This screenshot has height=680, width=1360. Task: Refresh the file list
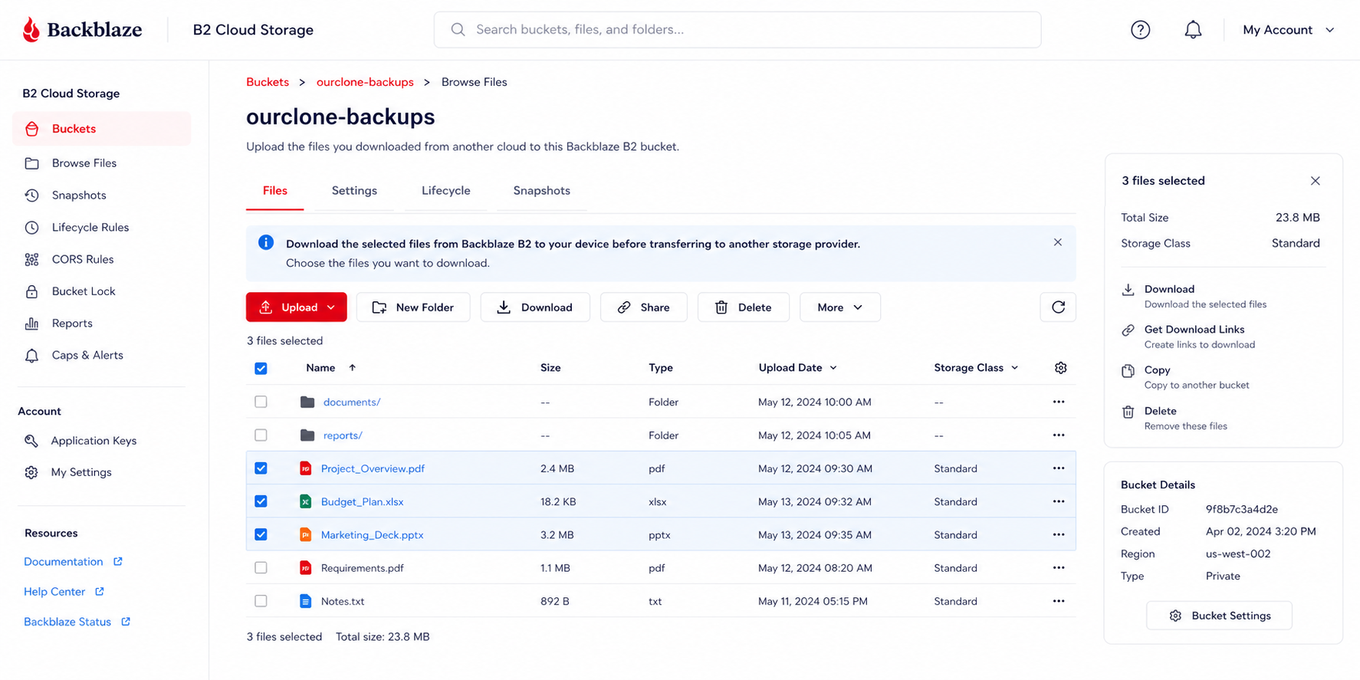click(x=1058, y=307)
